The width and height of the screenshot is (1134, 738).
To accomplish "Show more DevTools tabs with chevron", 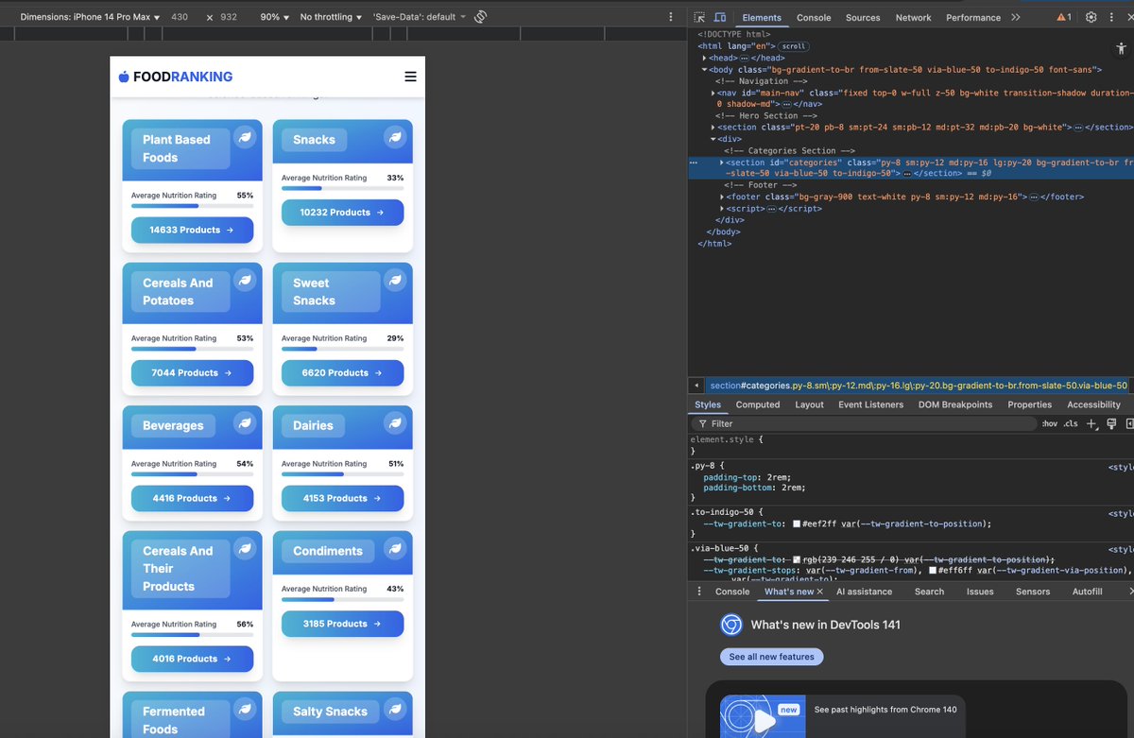I will click(1016, 17).
